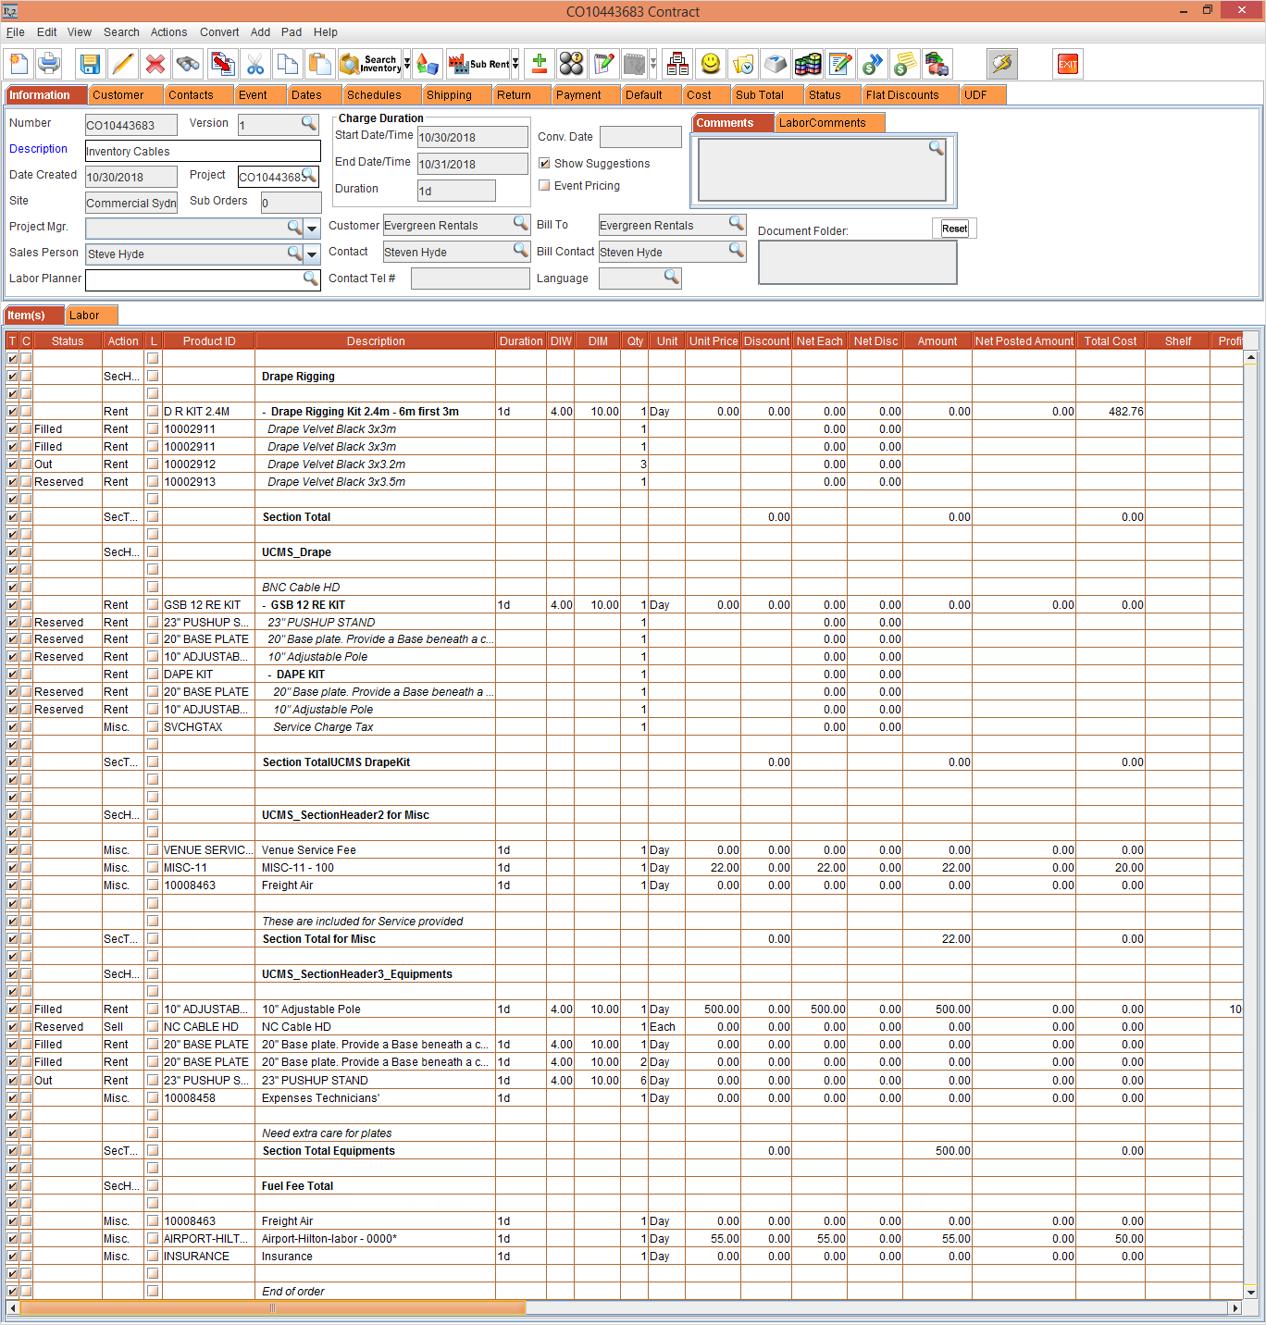Select the Sub Rent tool
Viewport: 1266px width, 1325px height.
pos(477,64)
